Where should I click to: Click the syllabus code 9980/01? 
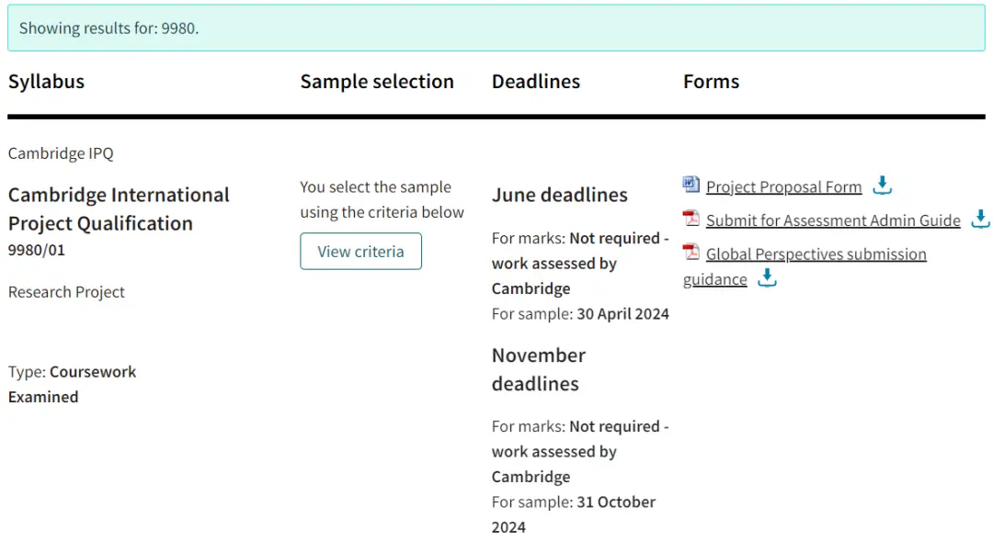[37, 250]
